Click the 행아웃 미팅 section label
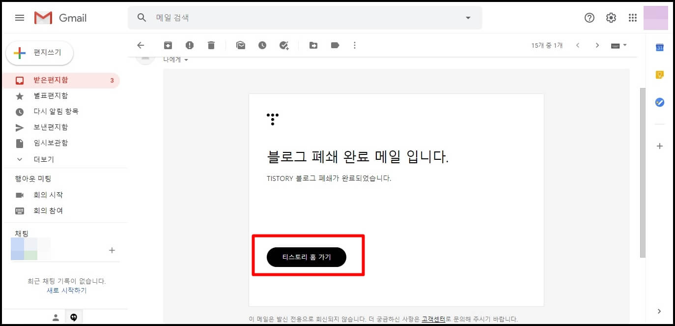Screen dimensions: 675x326 33,178
